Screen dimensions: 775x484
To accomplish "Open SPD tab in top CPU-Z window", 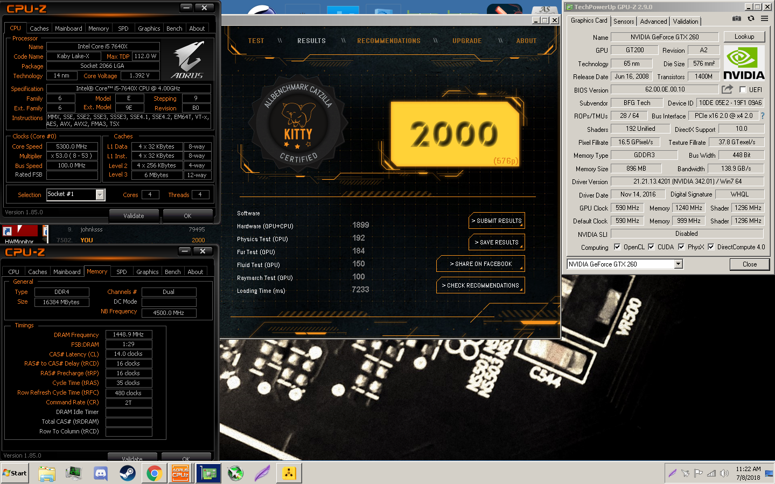I will pos(123,29).
